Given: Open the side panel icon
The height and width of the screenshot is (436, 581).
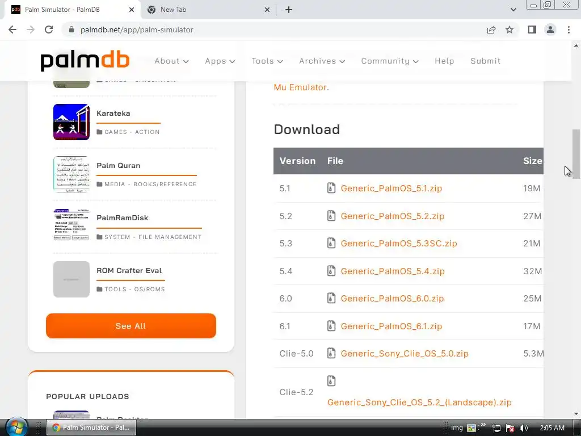Looking at the screenshot, I should pyautogui.click(x=532, y=30).
